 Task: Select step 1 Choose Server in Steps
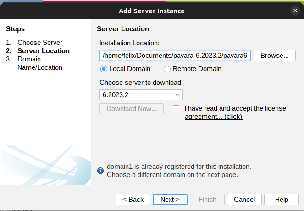[39, 43]
